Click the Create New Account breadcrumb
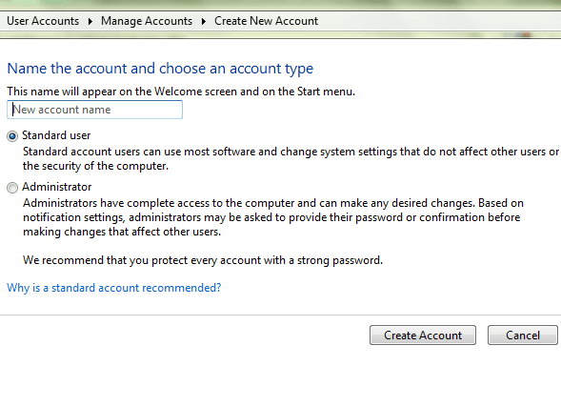This screenshot has height=407, width=561. pos(266,21)
